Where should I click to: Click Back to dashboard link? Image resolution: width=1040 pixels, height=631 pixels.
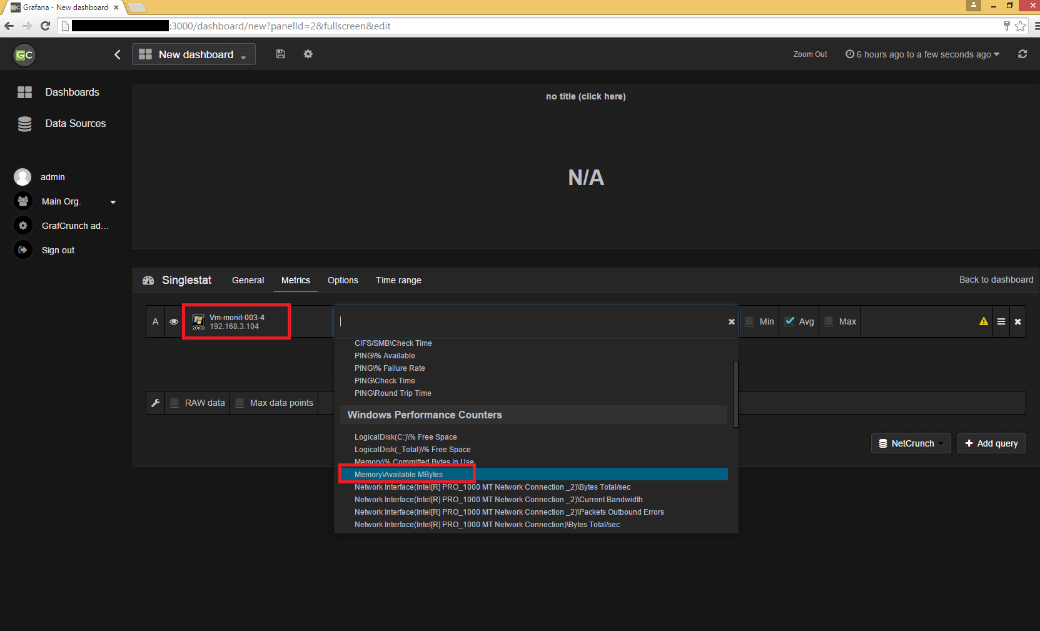point(996,280)
